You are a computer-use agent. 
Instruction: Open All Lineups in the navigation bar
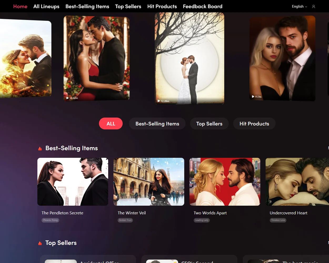pos(46,7)
